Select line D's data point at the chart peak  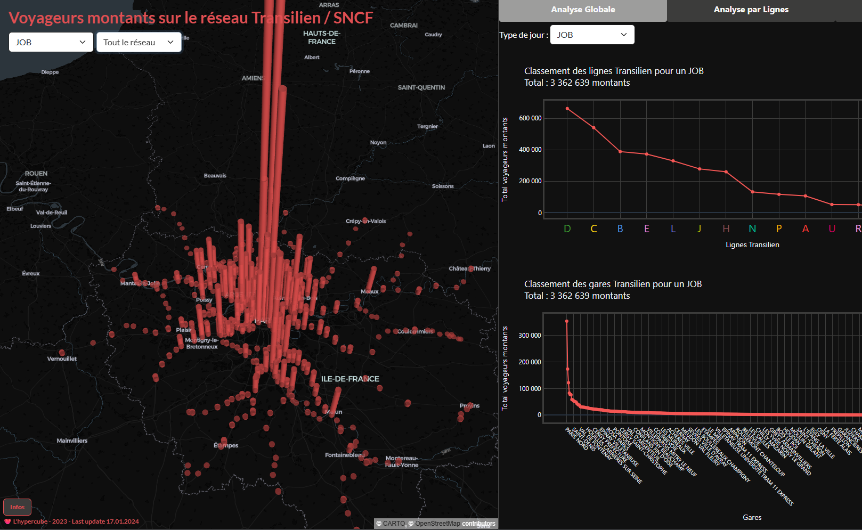[567, 109]
